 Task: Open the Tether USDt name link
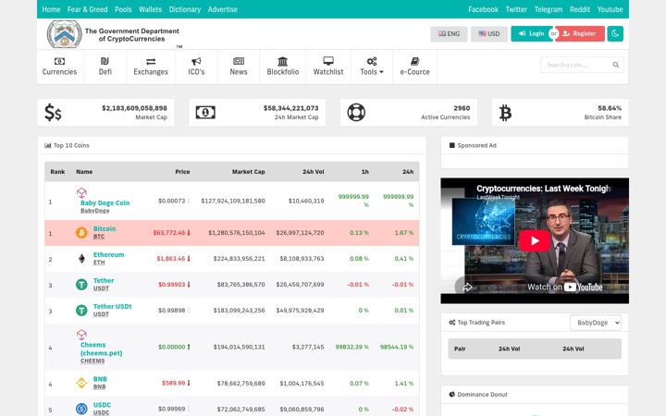[113, 307]
